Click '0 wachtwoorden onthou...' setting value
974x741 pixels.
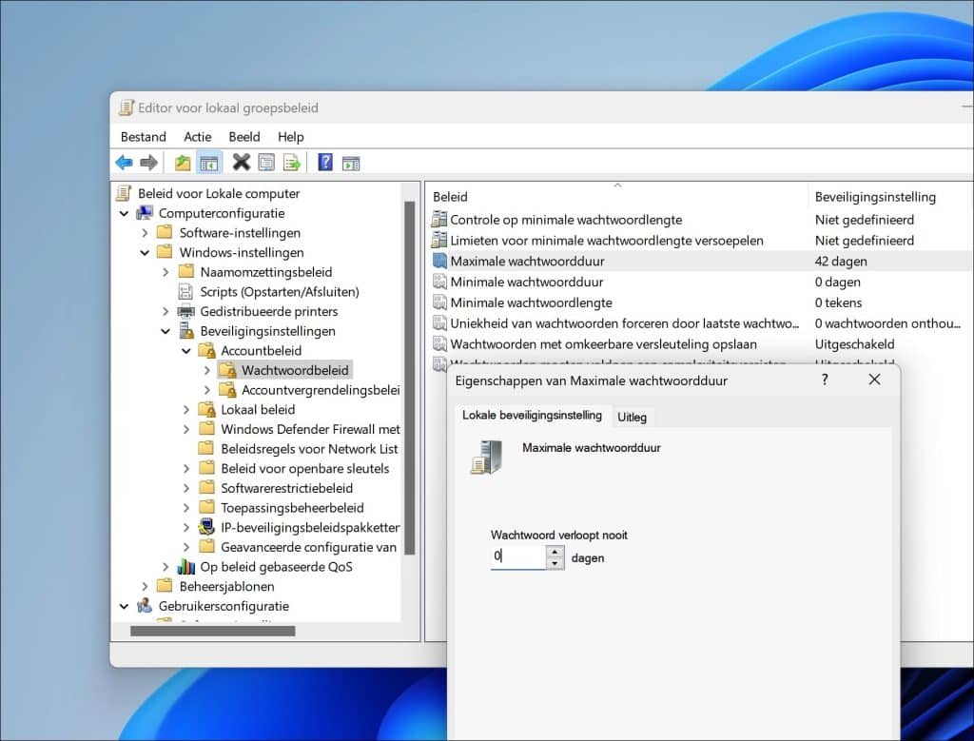click(x=887, y=323)
